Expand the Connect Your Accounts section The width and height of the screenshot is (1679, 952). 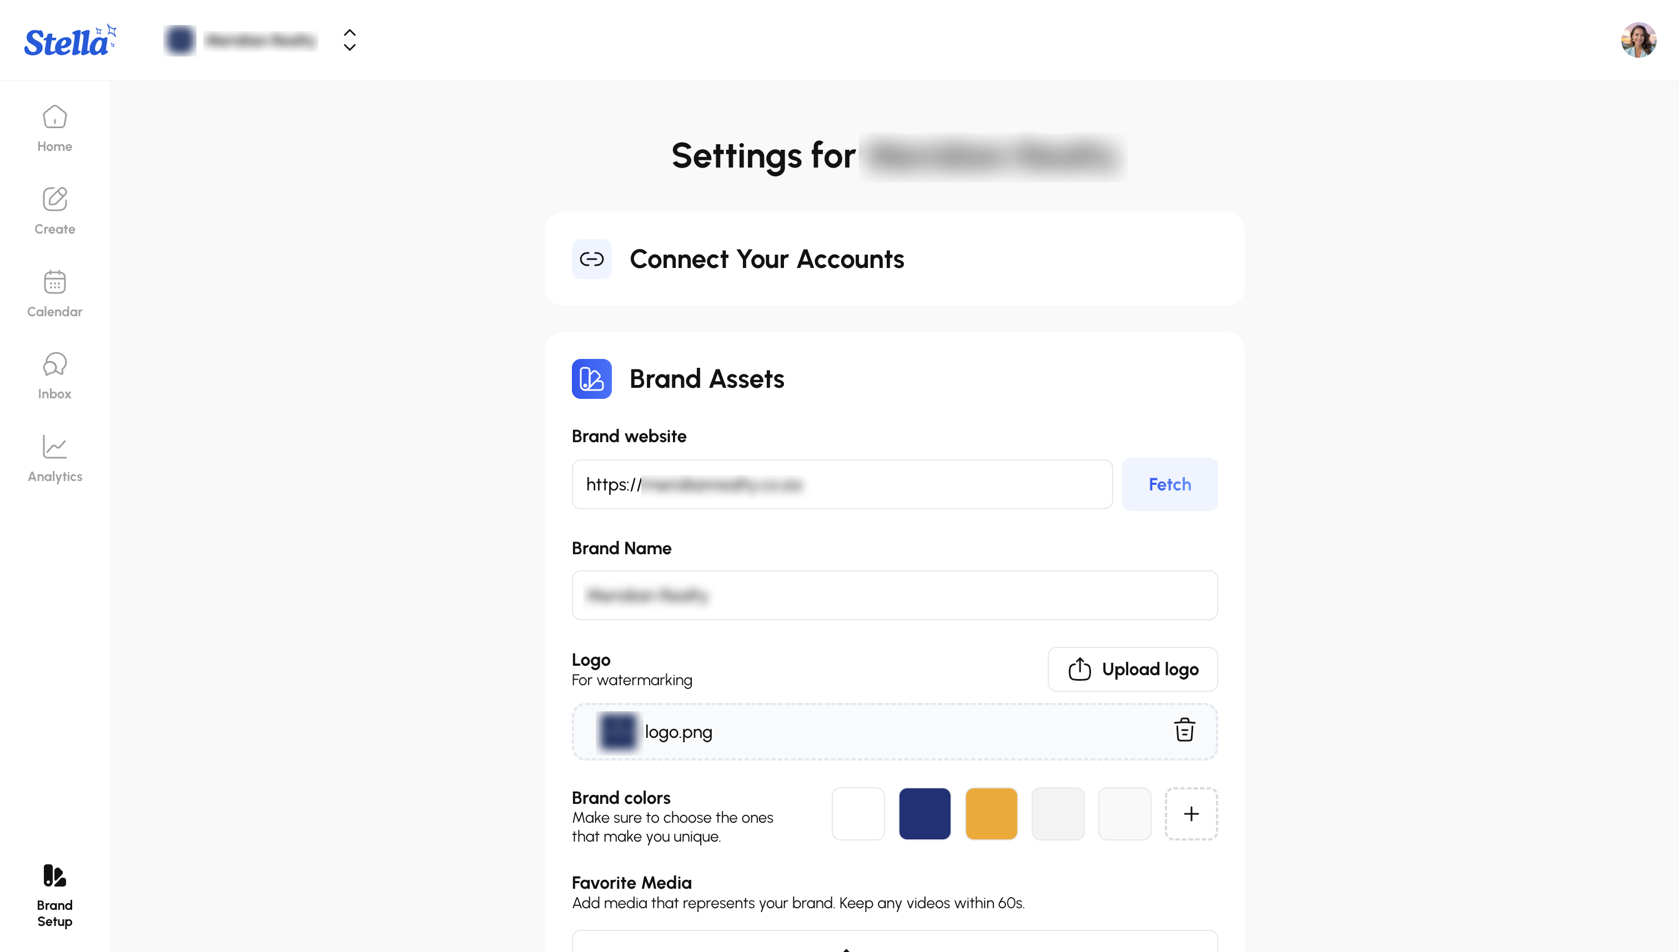click(x=894, y=259)
